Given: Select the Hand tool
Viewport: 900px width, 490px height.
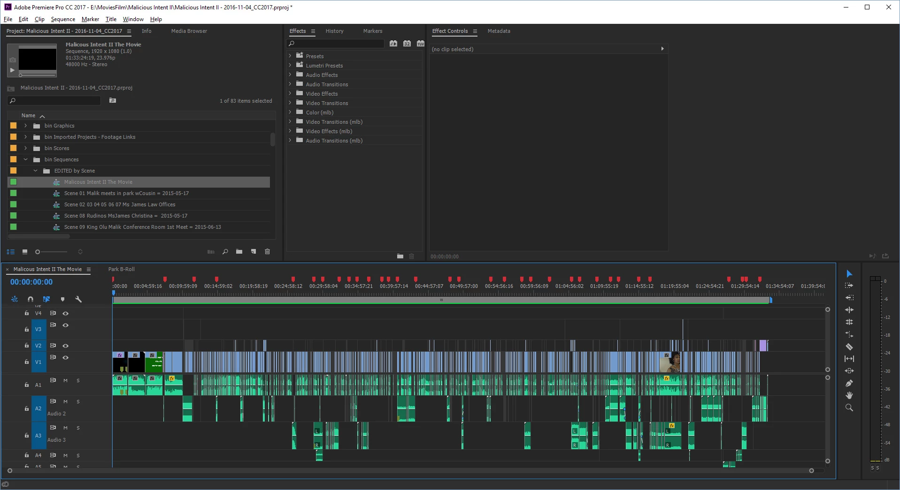Looking at the screenshot, I should point(849,395).
